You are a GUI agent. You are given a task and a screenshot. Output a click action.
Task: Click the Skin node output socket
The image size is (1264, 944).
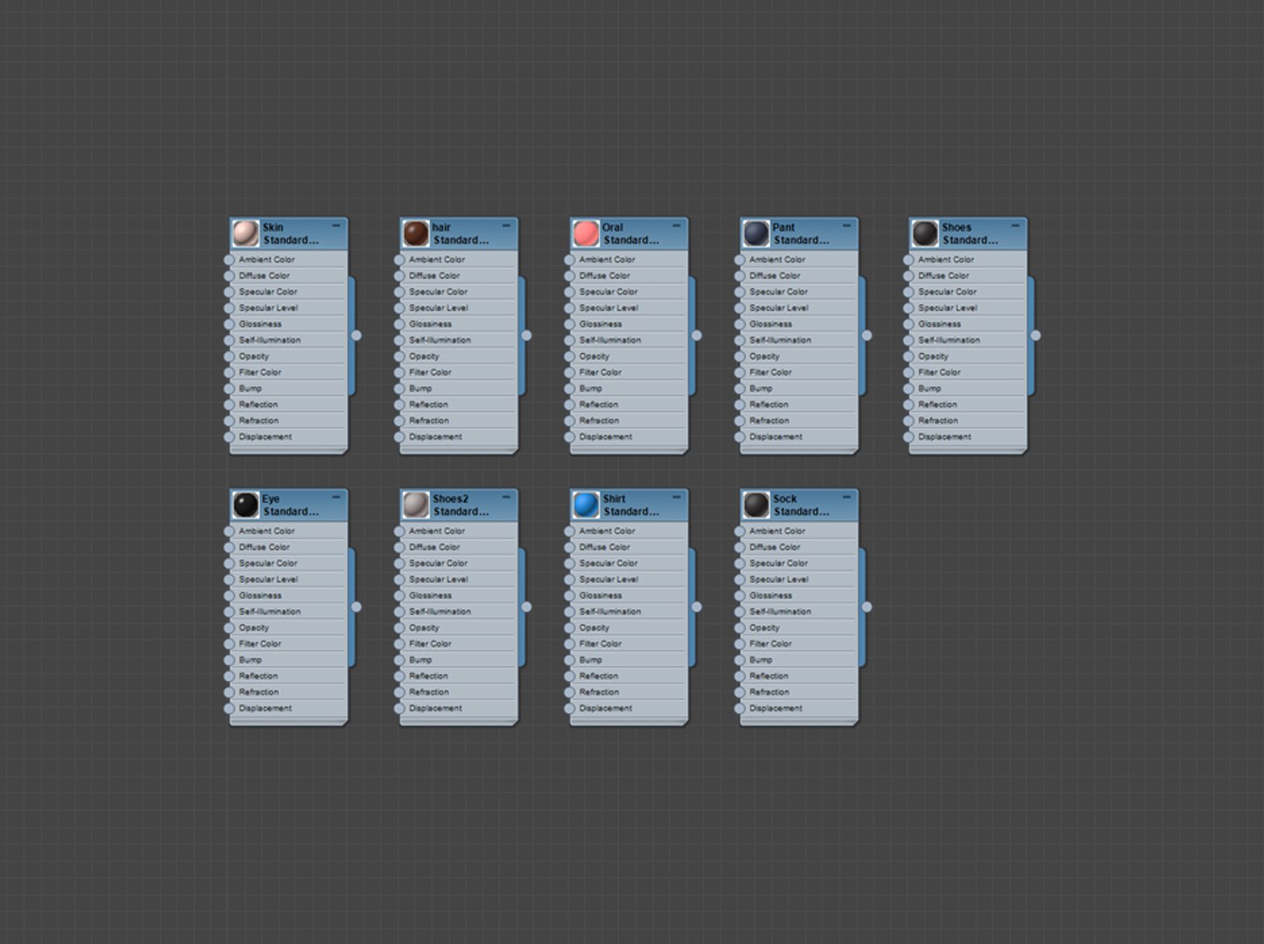pyautogui.click(x=357, y=336)
